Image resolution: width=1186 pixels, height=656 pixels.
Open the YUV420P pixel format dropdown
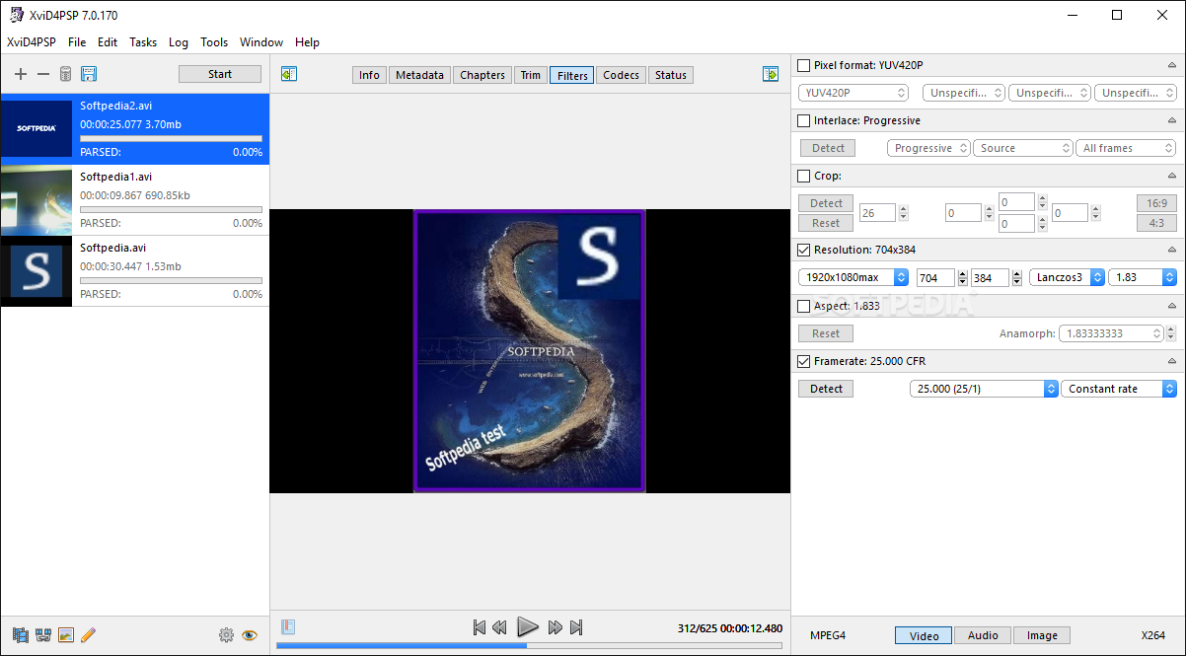coord(853,93)
